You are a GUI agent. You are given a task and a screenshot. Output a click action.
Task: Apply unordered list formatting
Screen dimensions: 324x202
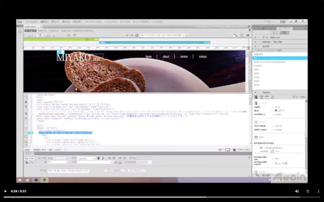(109, 158)
